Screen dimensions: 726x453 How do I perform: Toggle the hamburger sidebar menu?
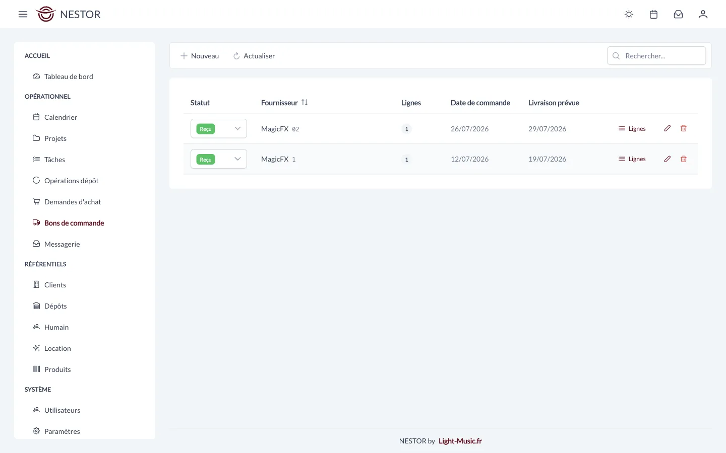click(23, 15)
